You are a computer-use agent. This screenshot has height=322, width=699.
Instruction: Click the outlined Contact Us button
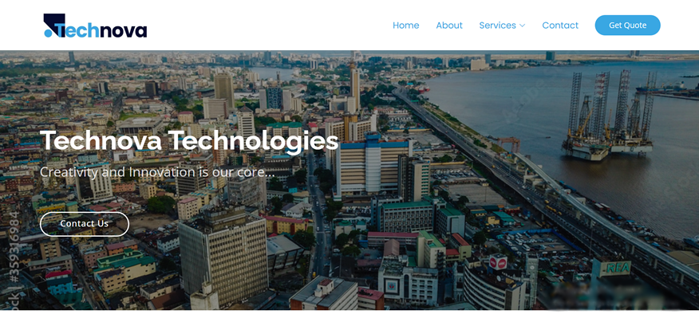85,224
